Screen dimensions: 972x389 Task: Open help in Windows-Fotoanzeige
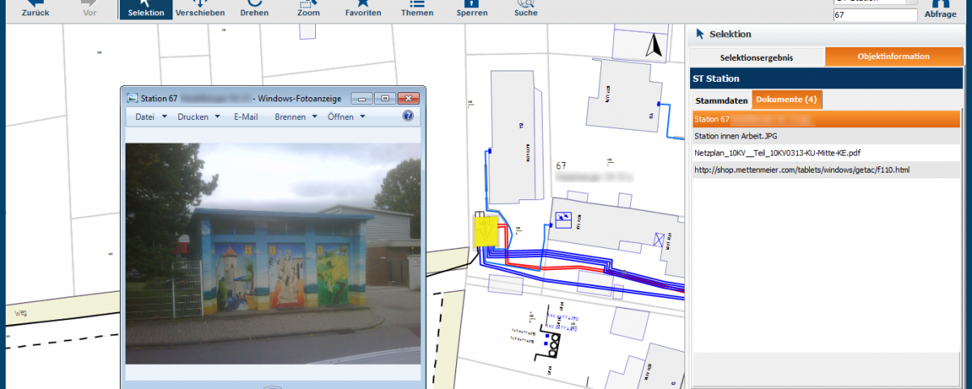pos(408,117)
